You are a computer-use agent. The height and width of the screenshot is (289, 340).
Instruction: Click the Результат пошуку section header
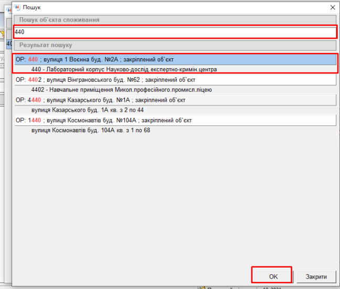174,45
